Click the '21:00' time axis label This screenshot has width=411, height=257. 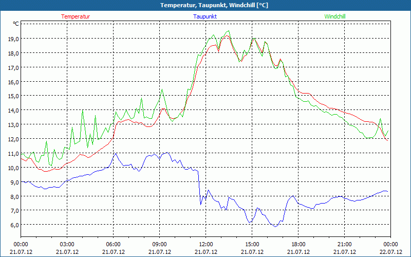click(x=344, y=245)
